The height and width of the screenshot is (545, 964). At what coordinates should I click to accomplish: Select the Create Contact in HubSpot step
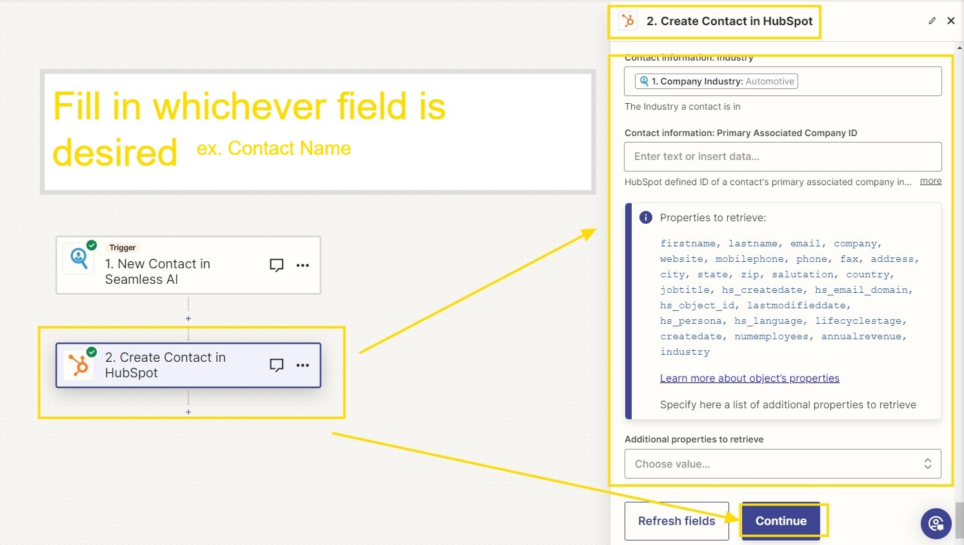click(x=188, y=365)
